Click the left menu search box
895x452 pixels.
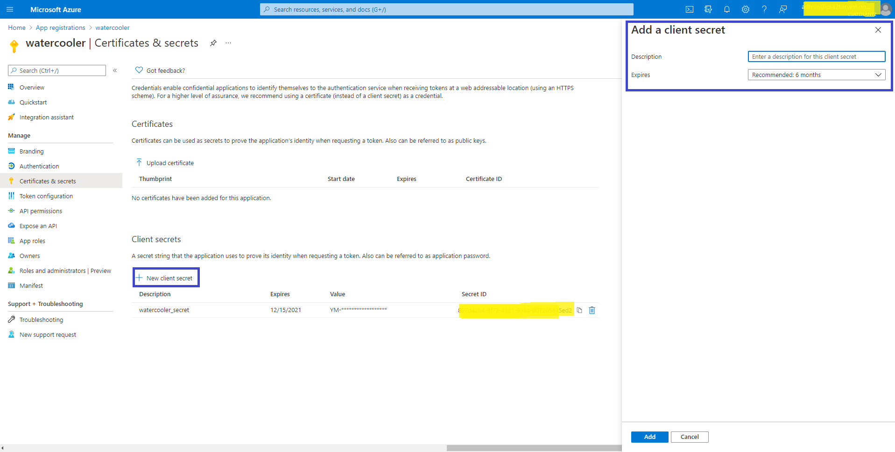[x=57, y=70]
